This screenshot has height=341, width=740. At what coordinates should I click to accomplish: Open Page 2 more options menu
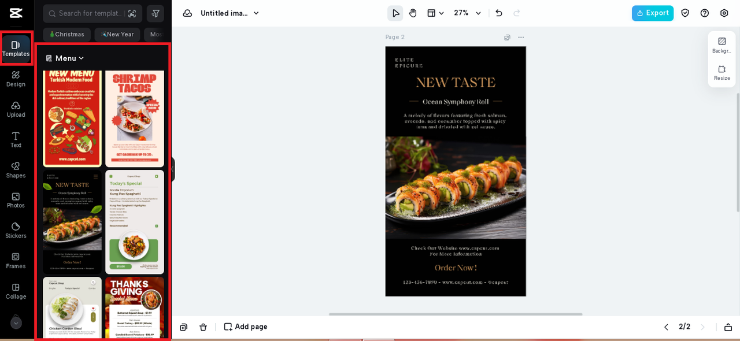click(521, 38)
